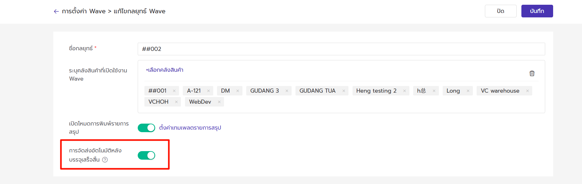Remove the VC warehouse tag
This screenshot has width=582, height=184.
click(527, 91)
